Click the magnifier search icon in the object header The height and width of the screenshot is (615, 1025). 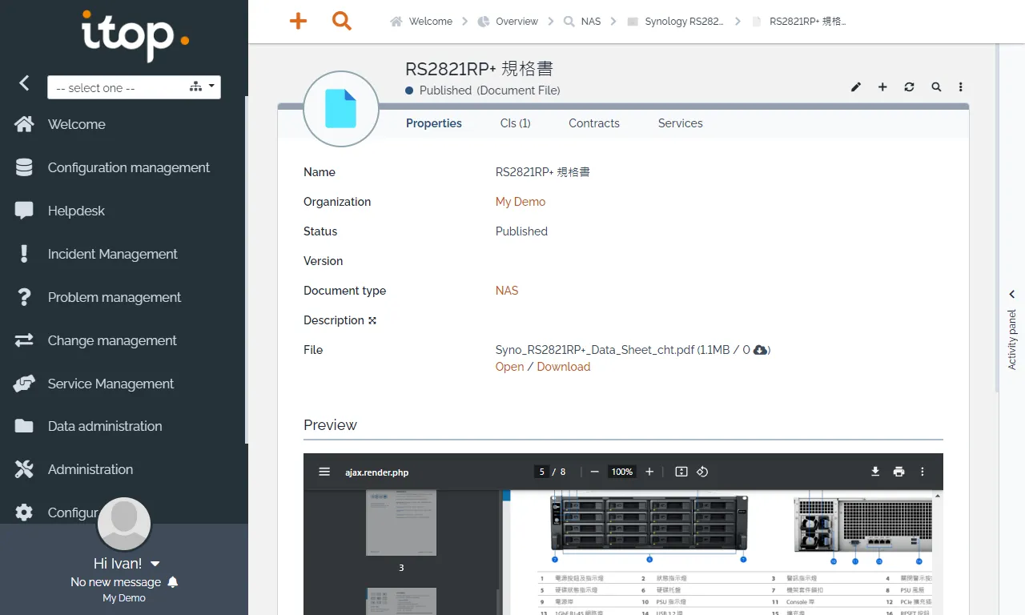936,86
